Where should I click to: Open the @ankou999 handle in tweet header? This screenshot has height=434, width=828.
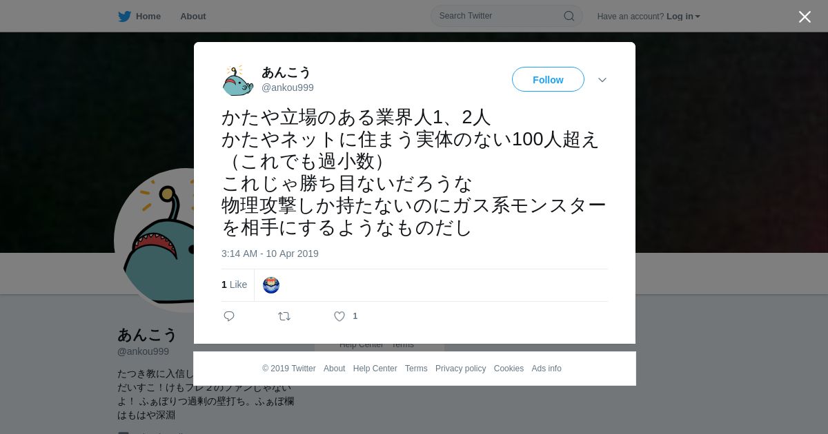[x=288, y=87]
